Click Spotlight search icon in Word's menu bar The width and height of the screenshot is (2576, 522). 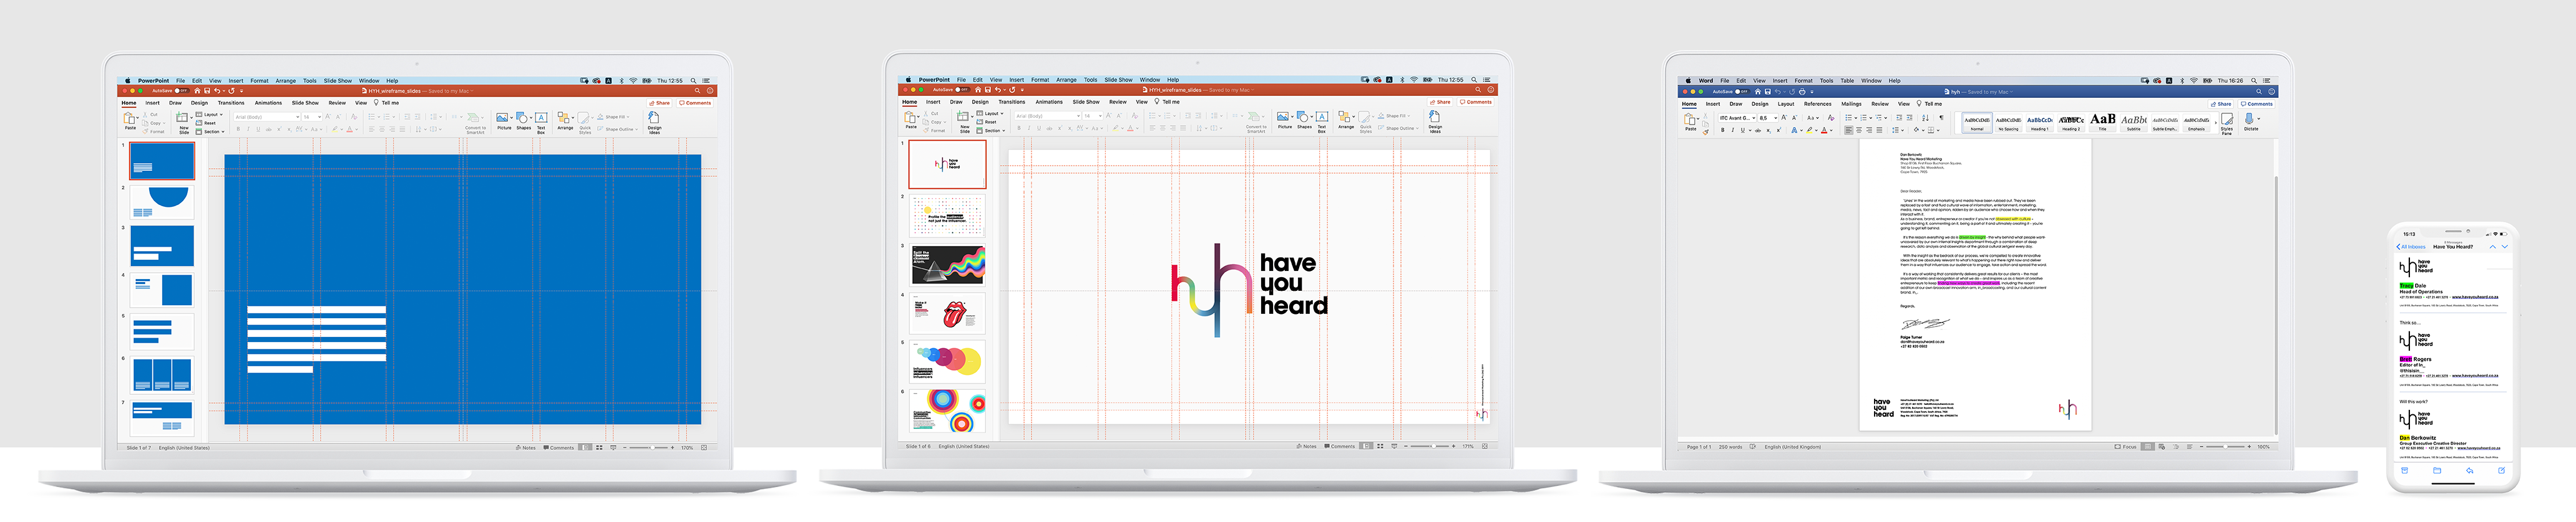pyautogui.click(x=2255, y=81)
